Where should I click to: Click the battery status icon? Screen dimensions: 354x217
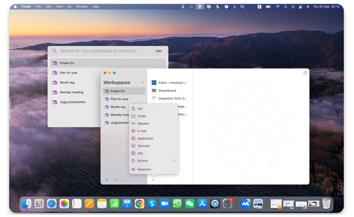coord(268,7)
